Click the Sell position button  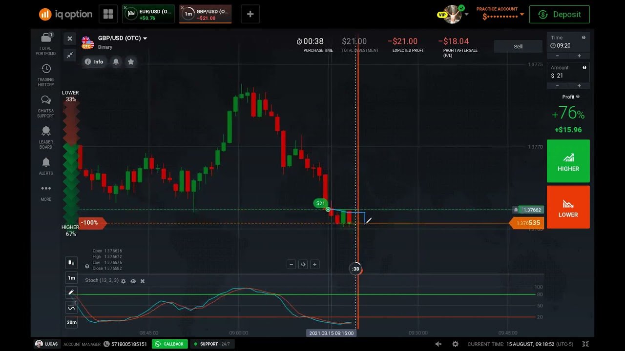518,46
